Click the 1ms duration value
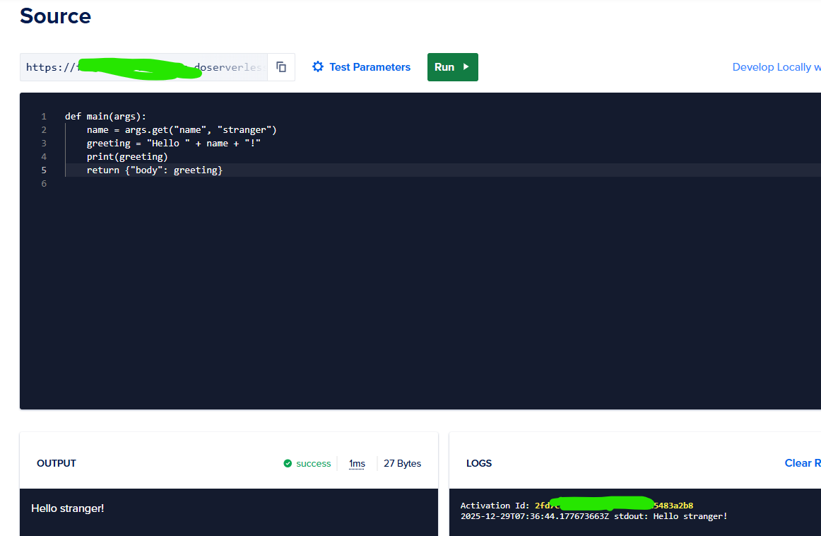 coord(357,463)
